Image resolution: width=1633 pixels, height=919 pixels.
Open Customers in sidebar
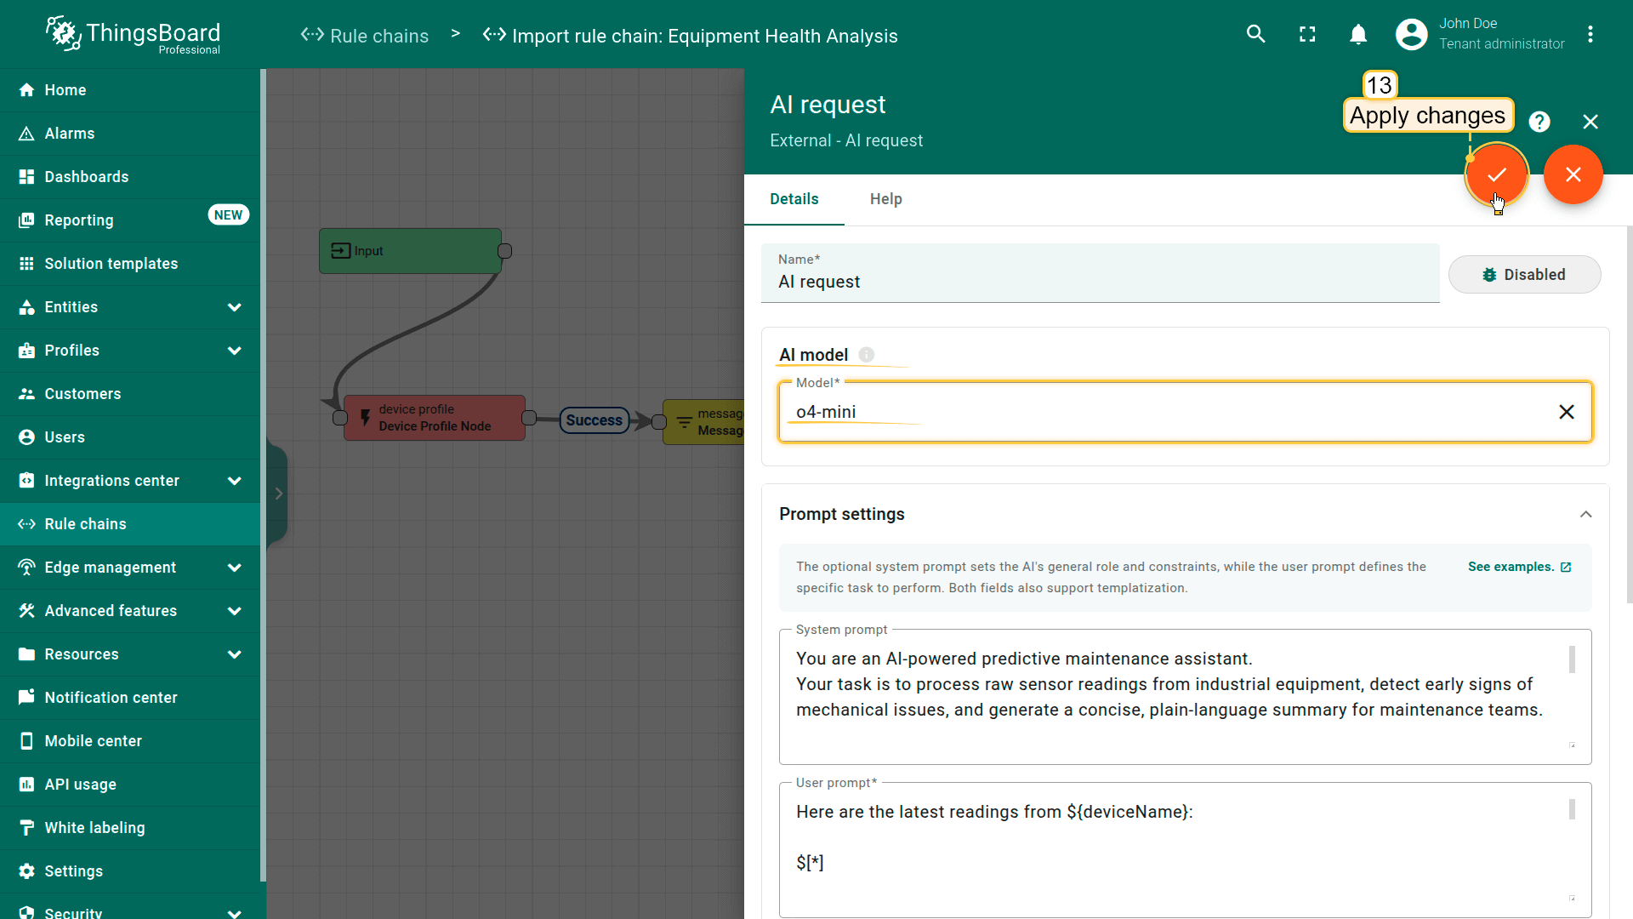(x=129, y=394)
